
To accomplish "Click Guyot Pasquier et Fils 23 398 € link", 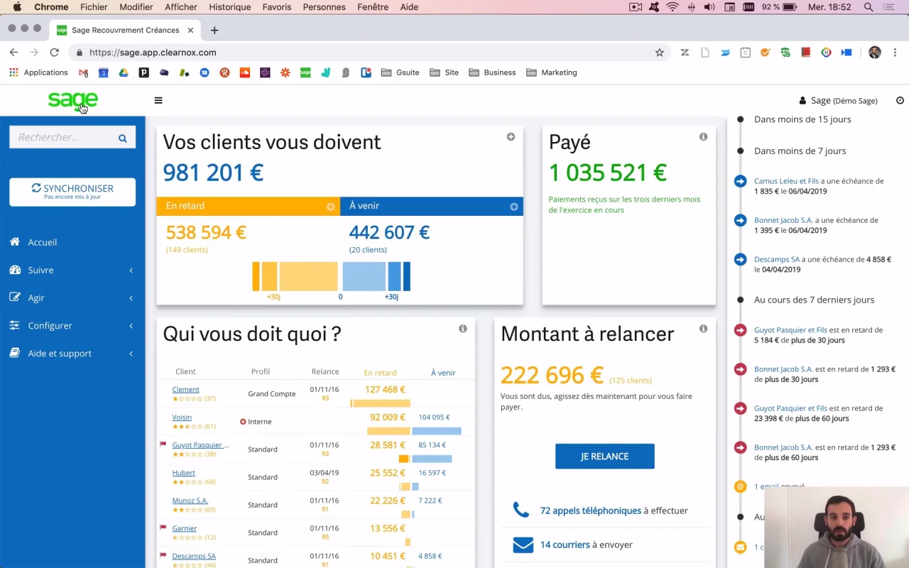I will point(790,408).
